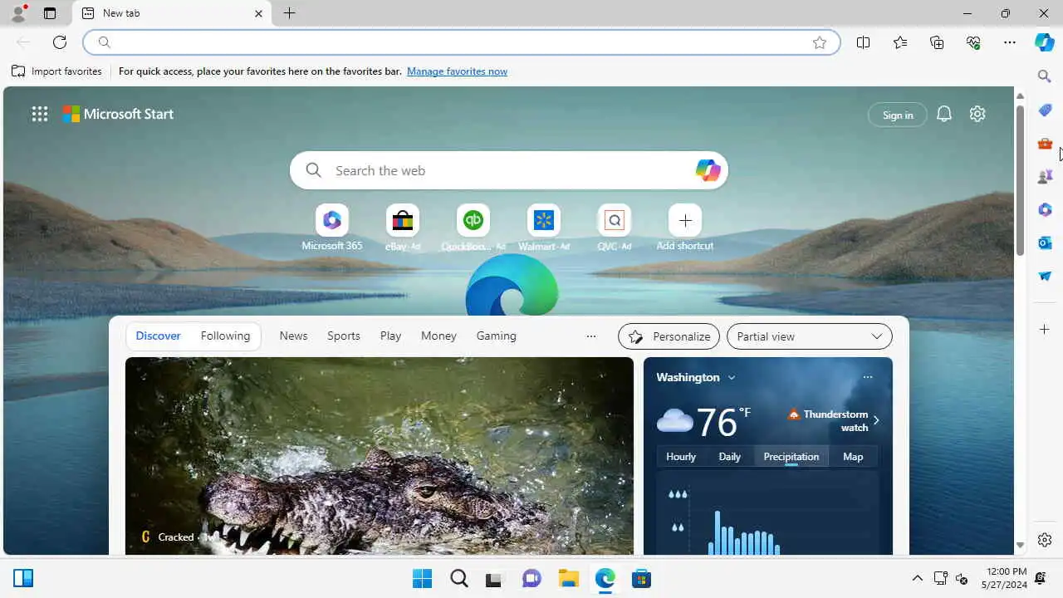The image size is (1063, 598).
Task: Select Daily weather tab
Action: tap(729, 457)
